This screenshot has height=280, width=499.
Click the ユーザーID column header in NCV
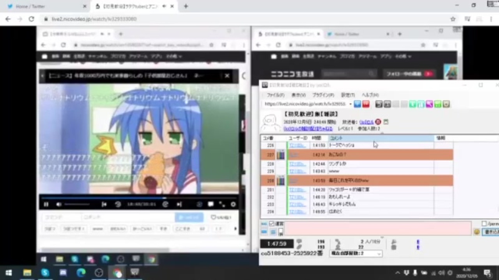298,138
